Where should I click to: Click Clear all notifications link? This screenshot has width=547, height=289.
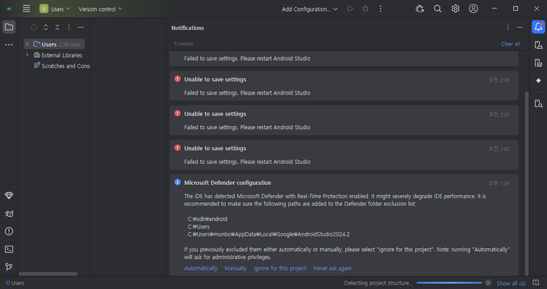(x=510, y=44)
